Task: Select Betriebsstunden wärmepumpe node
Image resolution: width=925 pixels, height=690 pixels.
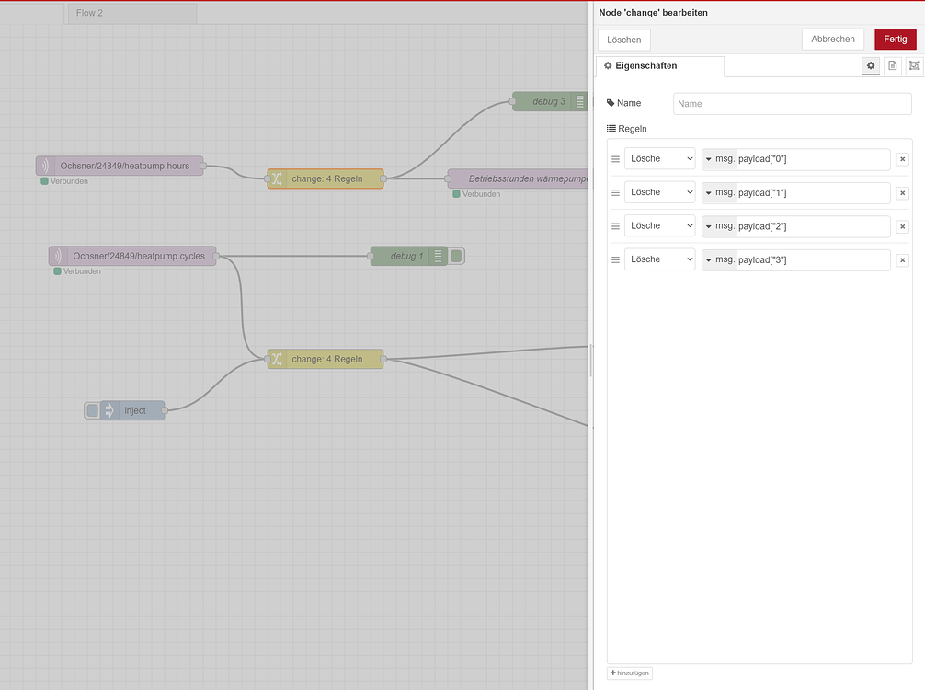Action: click(x=518, y=178)
